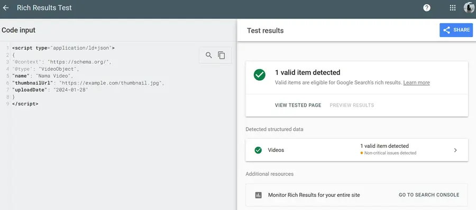This screenshot has height=210, width=476.
Task: Click the search icon in code input
Action: [x=208, y=55]
